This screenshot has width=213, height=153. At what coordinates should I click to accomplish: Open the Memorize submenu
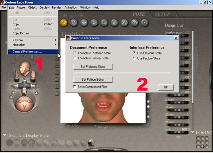coord(33,44)
